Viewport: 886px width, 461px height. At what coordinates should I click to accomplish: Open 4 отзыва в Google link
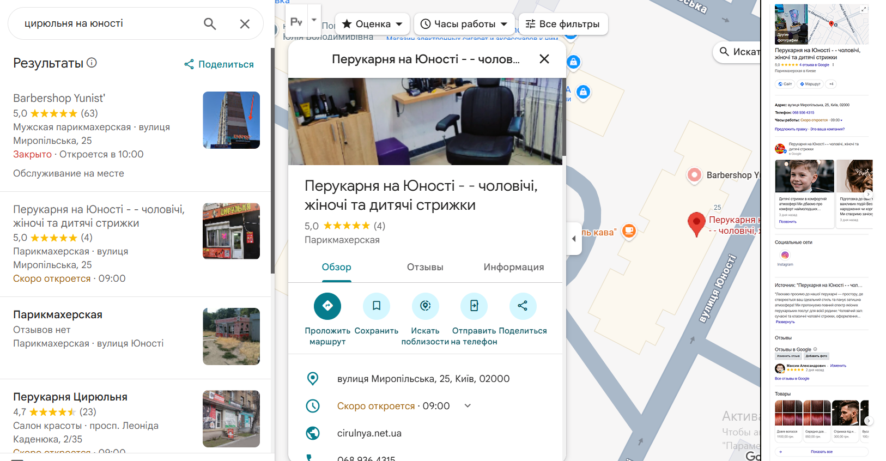tap(814, 65)
